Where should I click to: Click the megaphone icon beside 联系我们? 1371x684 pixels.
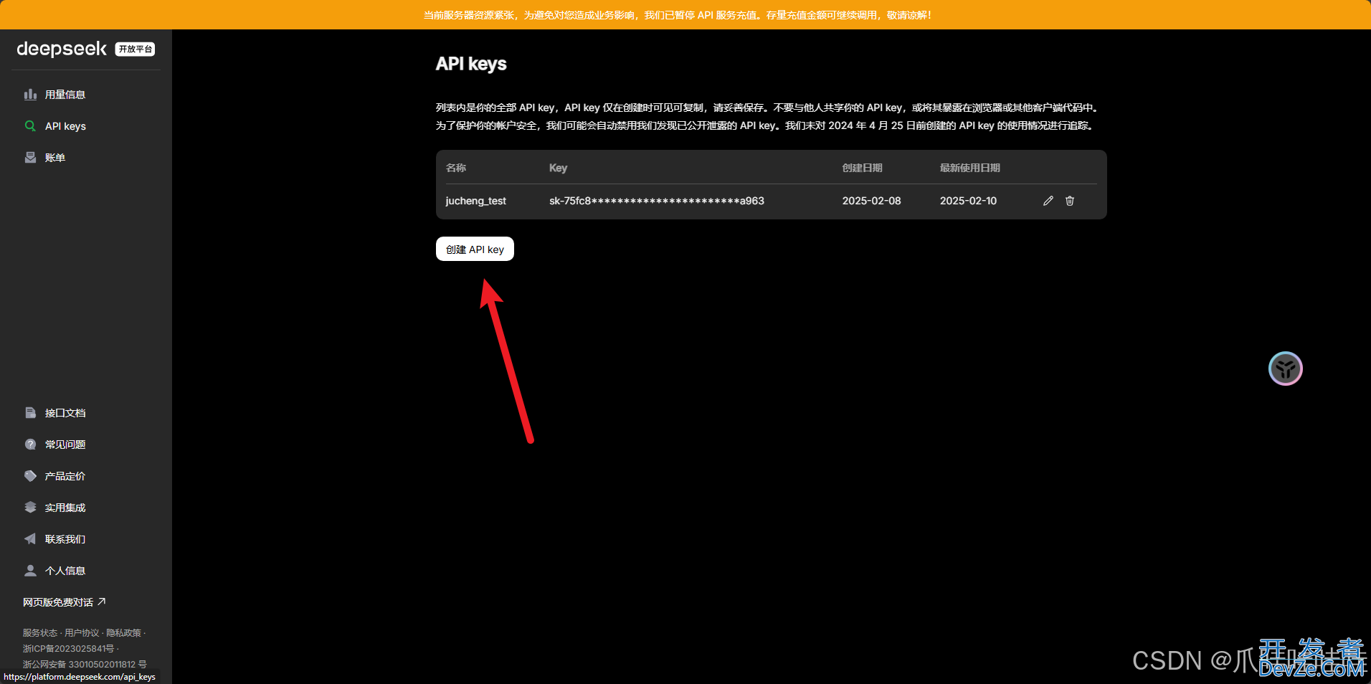[x=30, y=539]
